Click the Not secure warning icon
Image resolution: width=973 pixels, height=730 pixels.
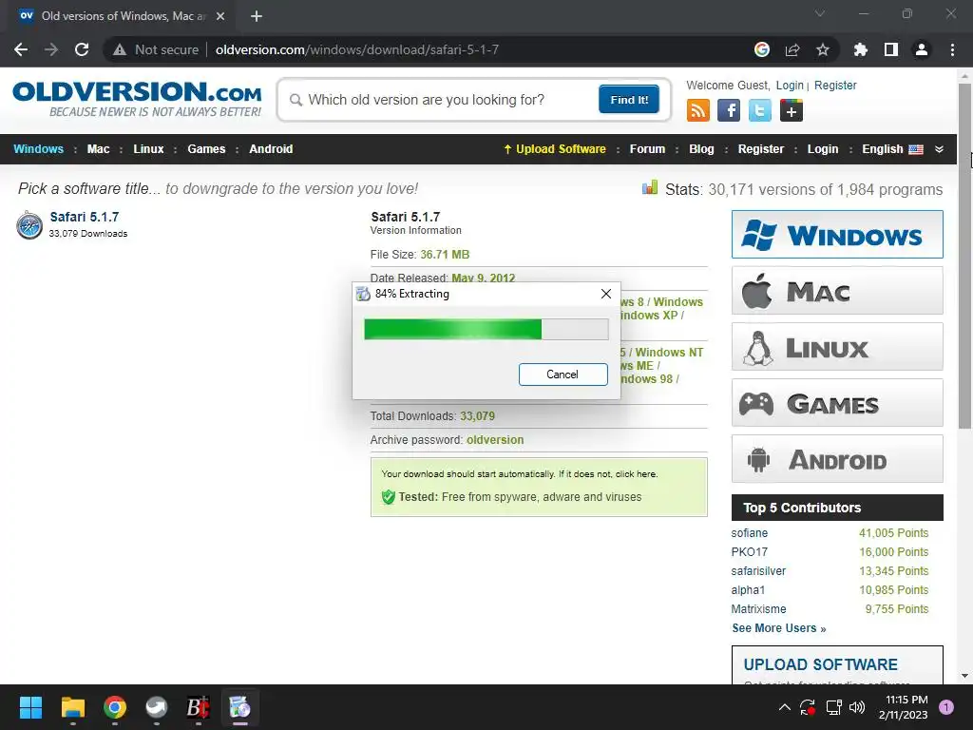[x=120, y=49]
